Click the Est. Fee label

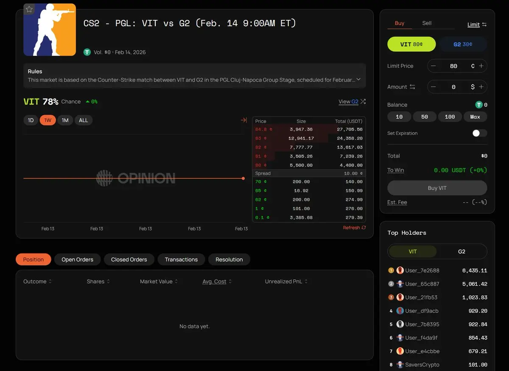coord(397,202)
